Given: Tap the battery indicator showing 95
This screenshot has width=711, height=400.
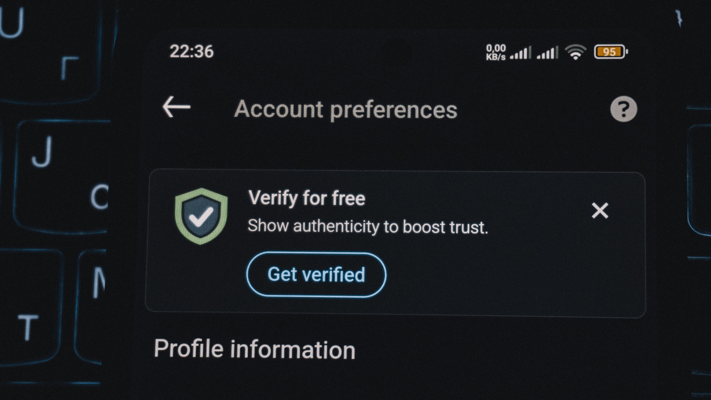Looking at the screenshot, I should pos(611,52).
